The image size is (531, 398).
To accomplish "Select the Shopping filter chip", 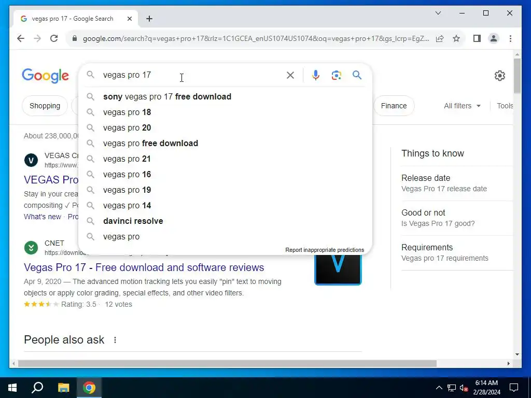I will pos(45,106).
